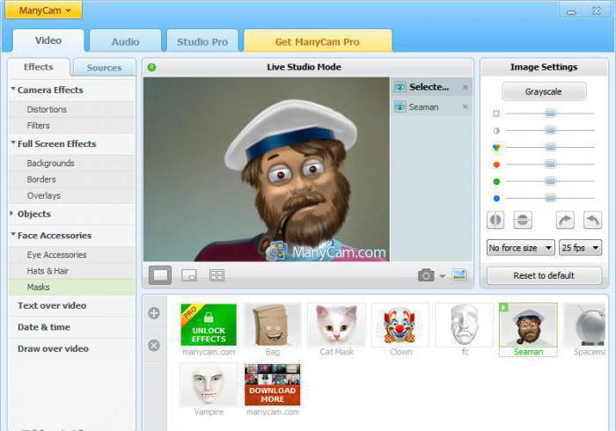The height and width of the screenshot is (431, 616).
Task: Select single full-screen video layout
Action: pyautogui.click(x=160, y=274)
